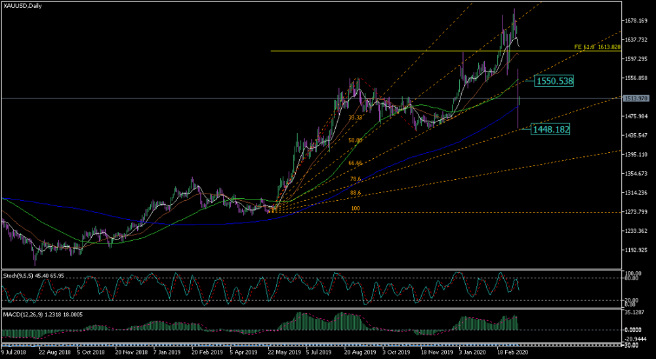Select the 1550.538 price label box

pos(554,81)
